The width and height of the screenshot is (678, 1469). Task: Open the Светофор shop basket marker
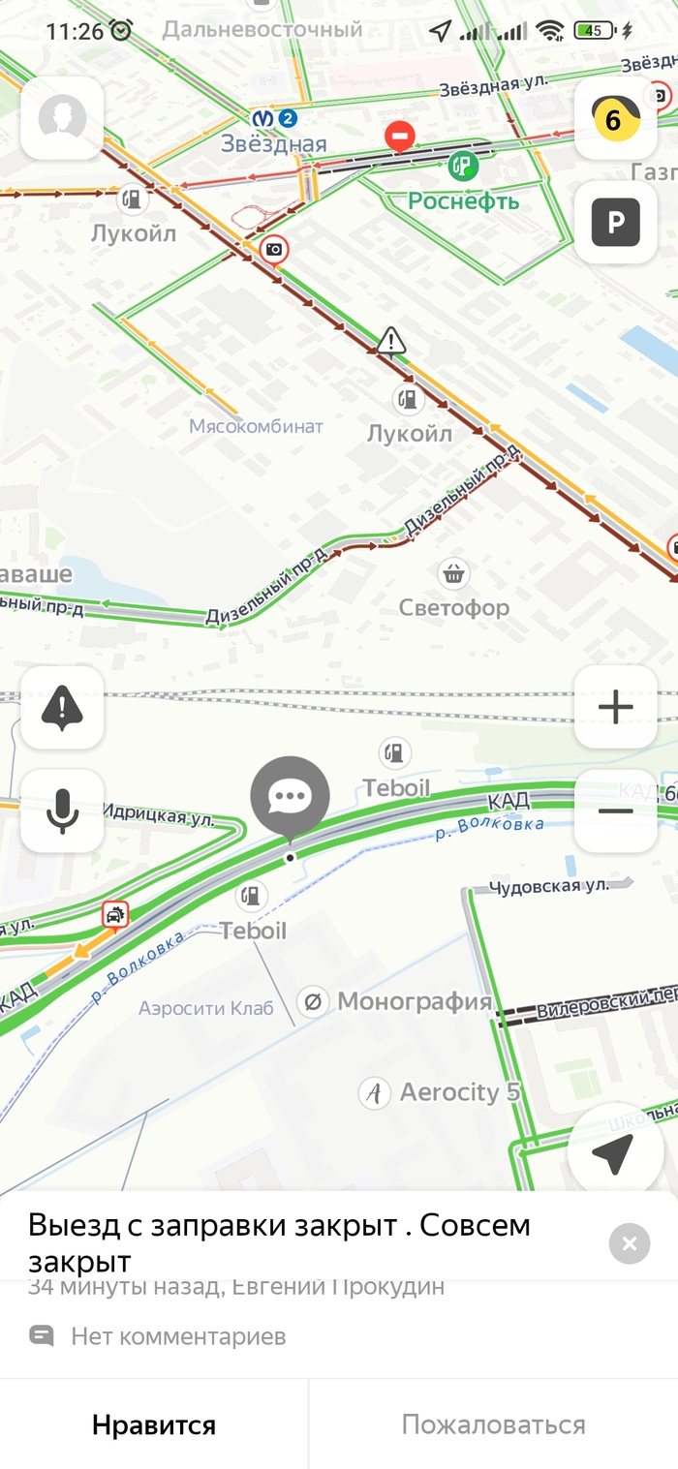coord(453,573)
